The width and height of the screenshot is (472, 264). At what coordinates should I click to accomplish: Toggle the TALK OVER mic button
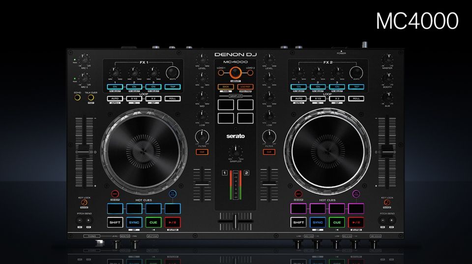(90, 97)
